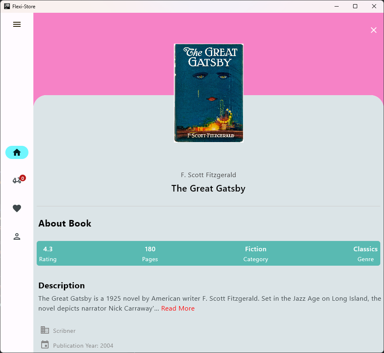384x353 pixels.
Task: Close book details with the white X
Action: (x=374, y=30)
